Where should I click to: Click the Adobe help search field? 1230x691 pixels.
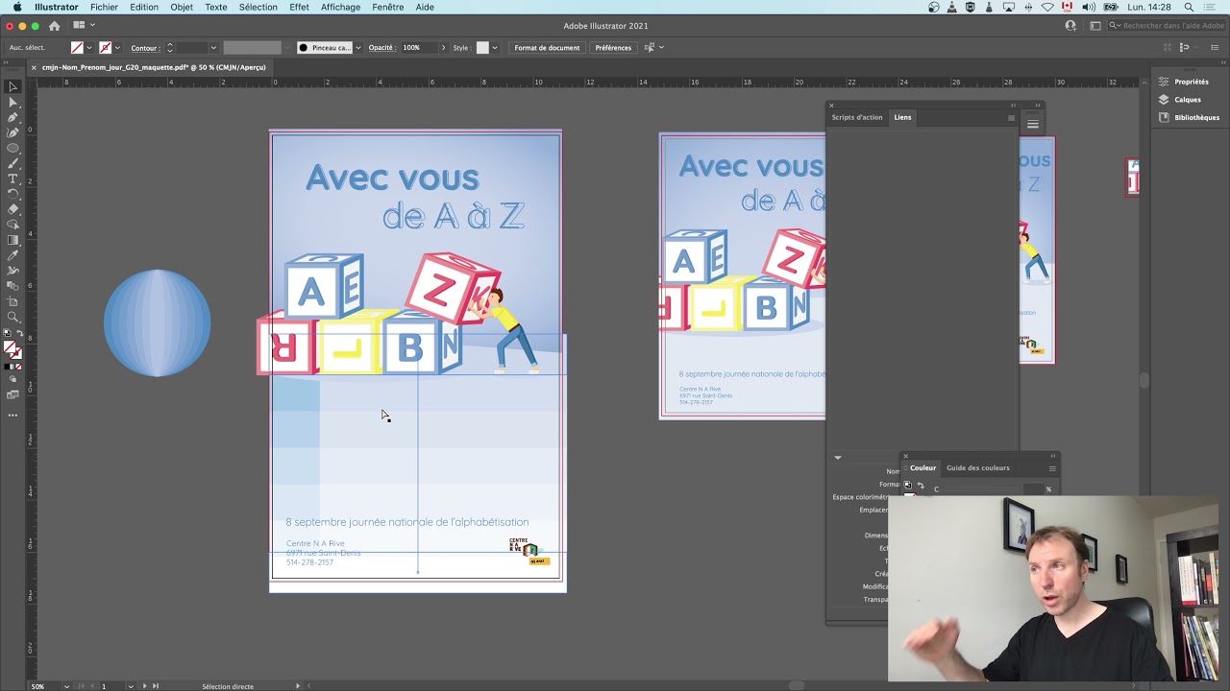[1168, 26]
